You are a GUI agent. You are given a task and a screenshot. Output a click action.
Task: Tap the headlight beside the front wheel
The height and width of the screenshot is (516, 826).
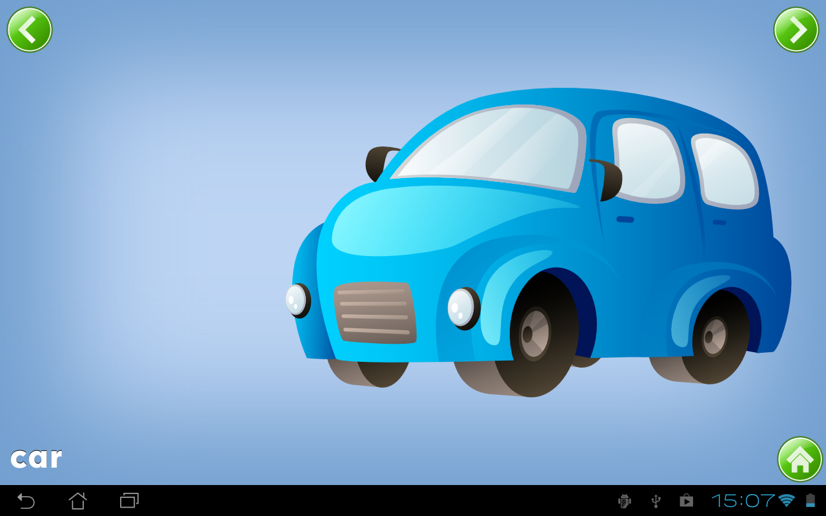pos(462,308)
